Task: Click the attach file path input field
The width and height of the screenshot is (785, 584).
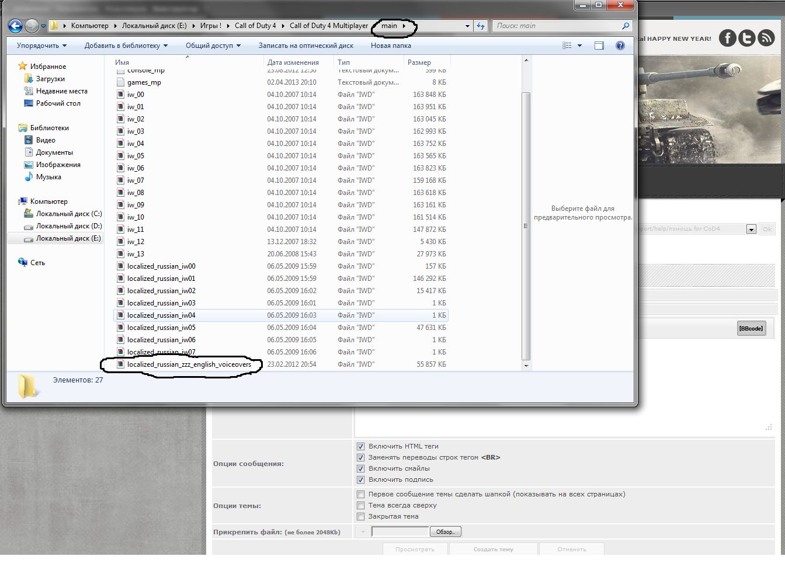Action: pos(400,531)
